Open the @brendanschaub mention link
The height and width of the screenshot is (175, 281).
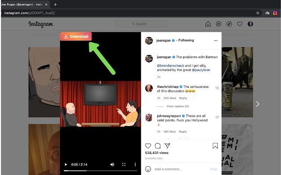click(x=170, y=66)
